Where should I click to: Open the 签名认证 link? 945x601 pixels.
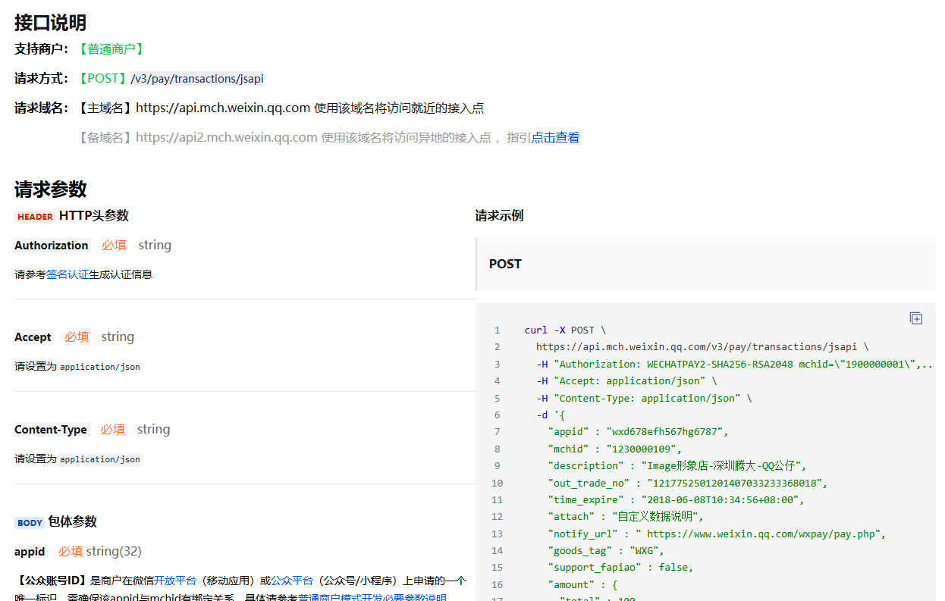tap(67, 274)
